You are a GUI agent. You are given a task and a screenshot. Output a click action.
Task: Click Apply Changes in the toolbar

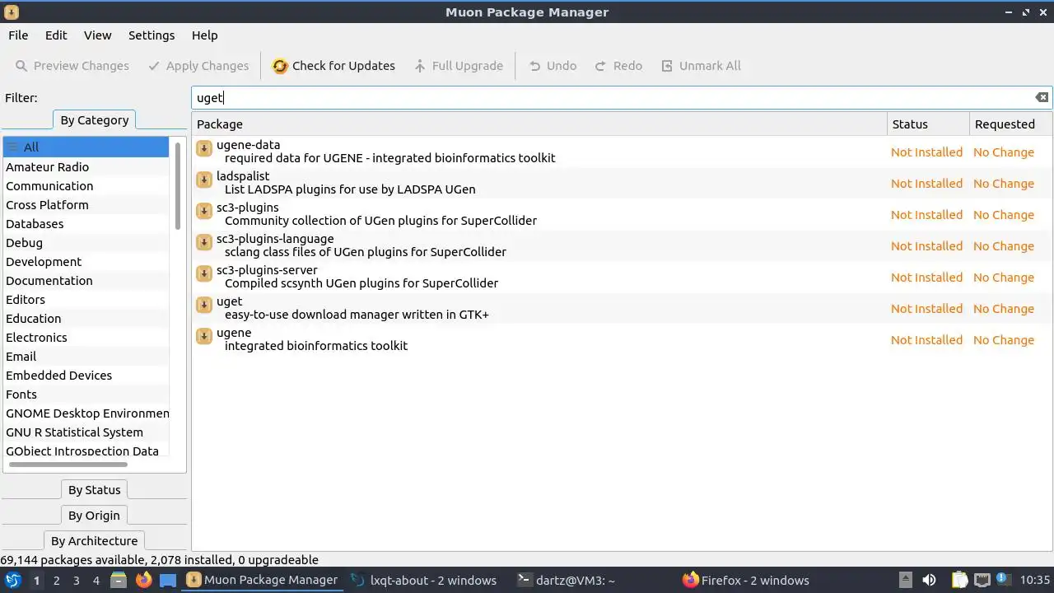198,66
